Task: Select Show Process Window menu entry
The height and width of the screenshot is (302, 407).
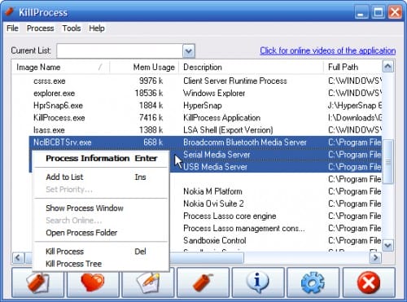Action: [101, 208]
